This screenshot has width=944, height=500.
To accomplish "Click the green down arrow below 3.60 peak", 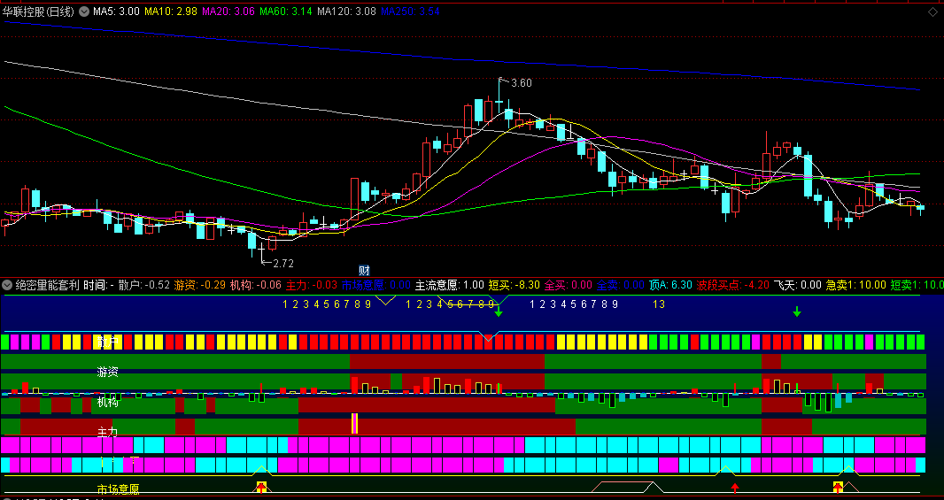I will pos(499,312).
